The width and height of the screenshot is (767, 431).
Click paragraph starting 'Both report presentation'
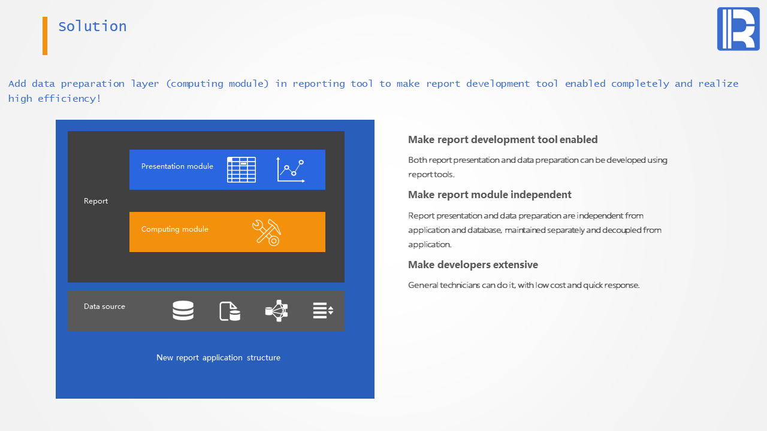click(537, 167)
